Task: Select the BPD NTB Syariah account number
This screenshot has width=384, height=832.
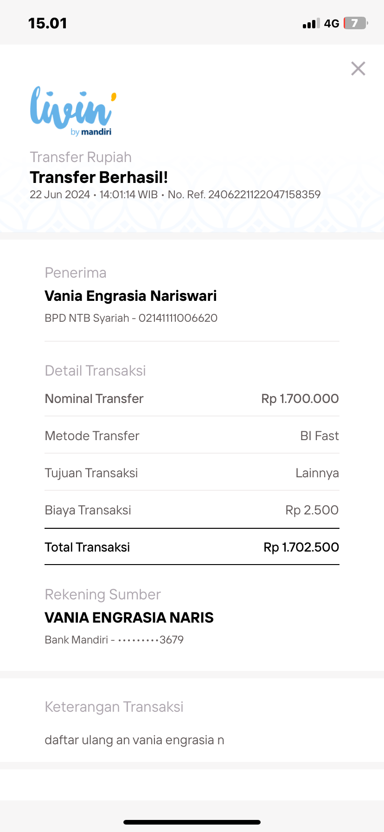Action: point(178,318)
